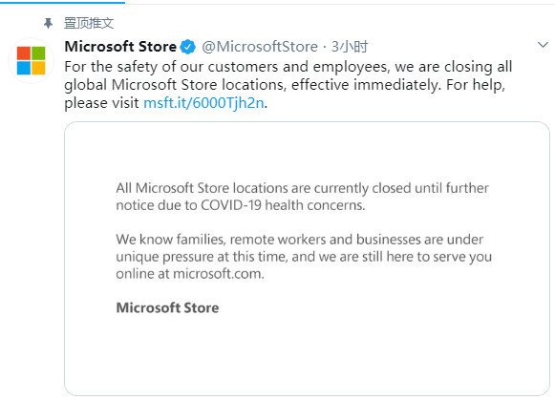
Task: Open the Microsoft Store display name
Action: tap(120, 47)
